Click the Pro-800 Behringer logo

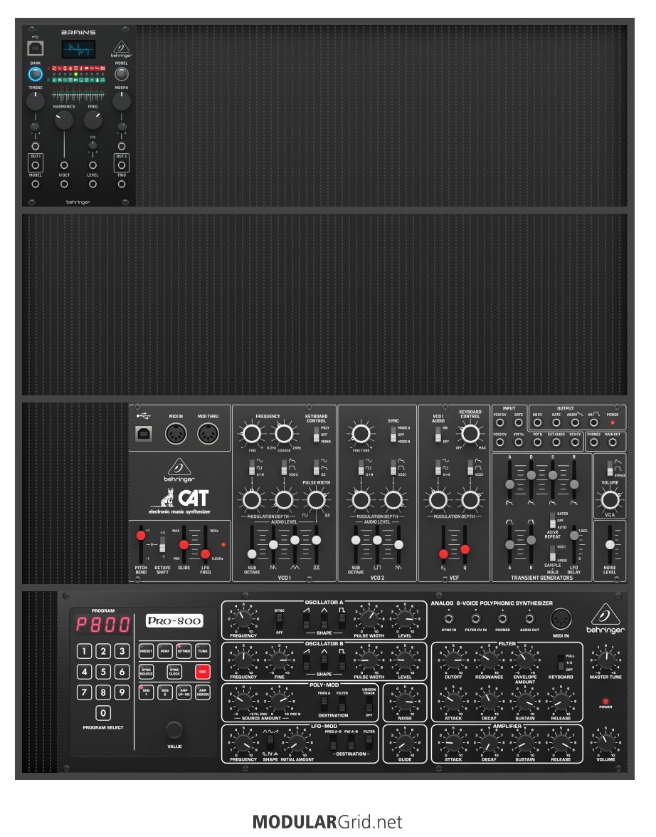(x=605, y=619)
